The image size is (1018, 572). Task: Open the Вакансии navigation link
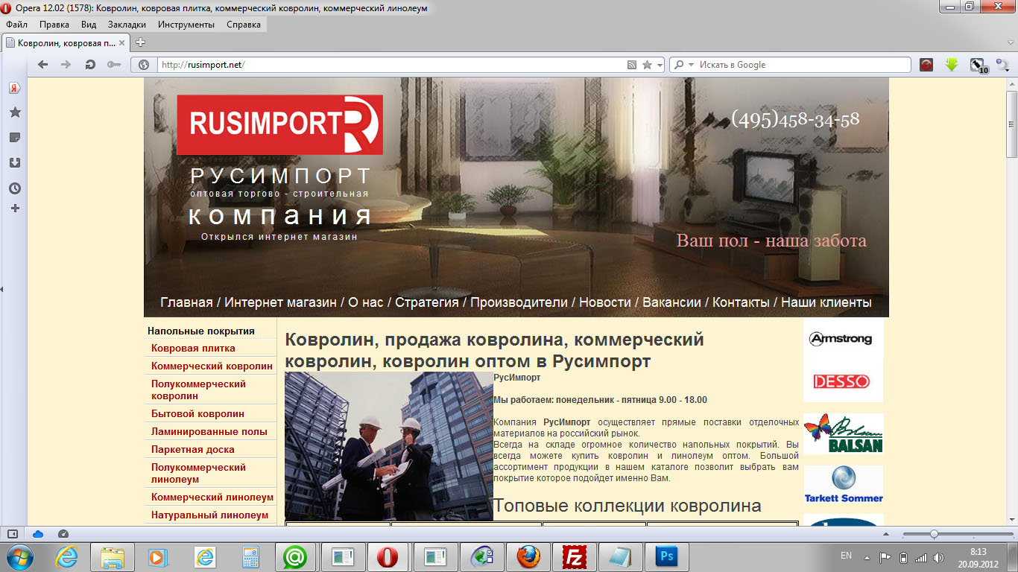[671, 302]
